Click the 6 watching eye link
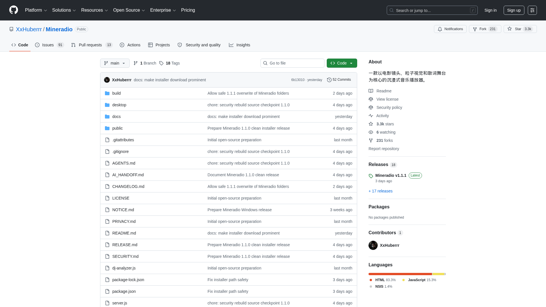The image size is (546, 307). tap(382, 132)
